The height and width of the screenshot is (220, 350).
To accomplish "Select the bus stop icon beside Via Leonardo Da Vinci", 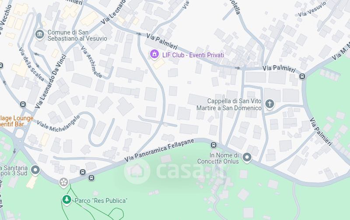I will (23, 104).
